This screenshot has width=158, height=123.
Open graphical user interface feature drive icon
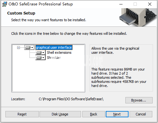coord(28,47)
